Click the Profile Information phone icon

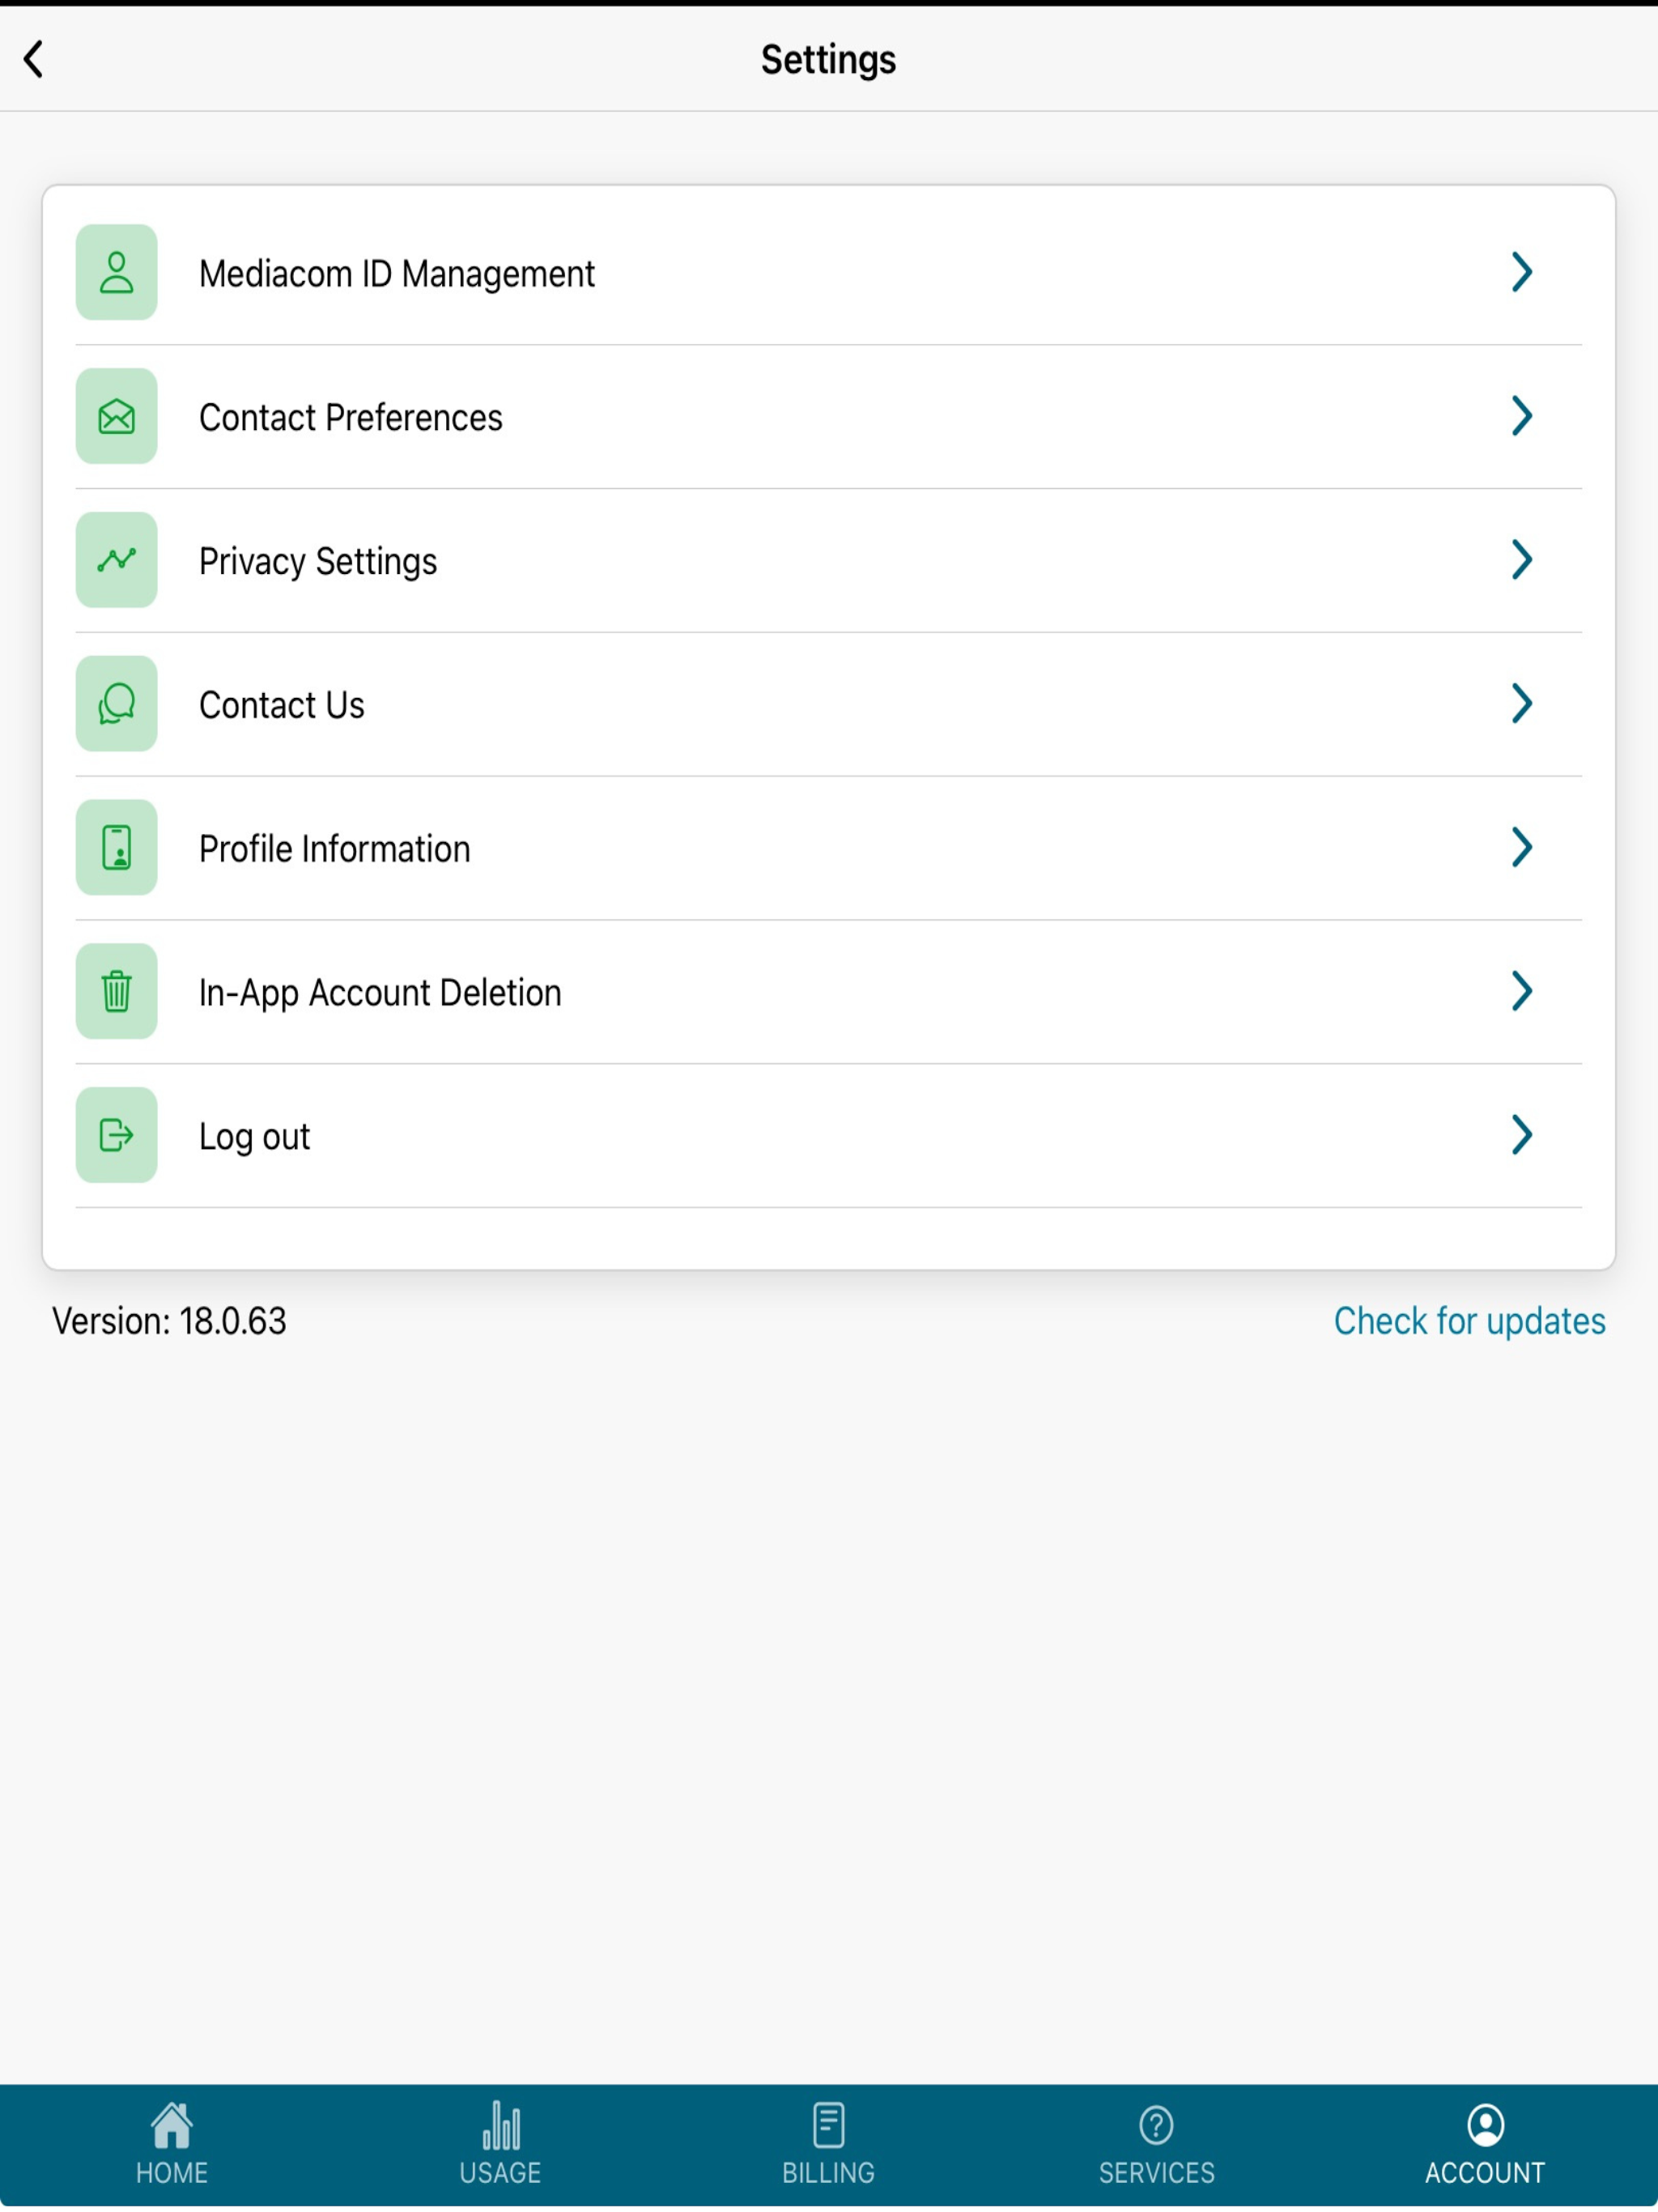[x=116, y=848]
